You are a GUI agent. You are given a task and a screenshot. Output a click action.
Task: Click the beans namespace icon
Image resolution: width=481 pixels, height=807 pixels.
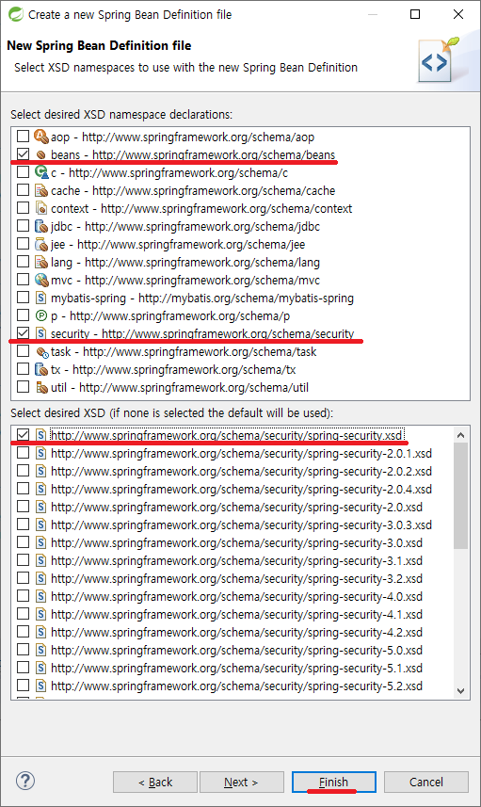pyautogui.click(x=41, y=154)
